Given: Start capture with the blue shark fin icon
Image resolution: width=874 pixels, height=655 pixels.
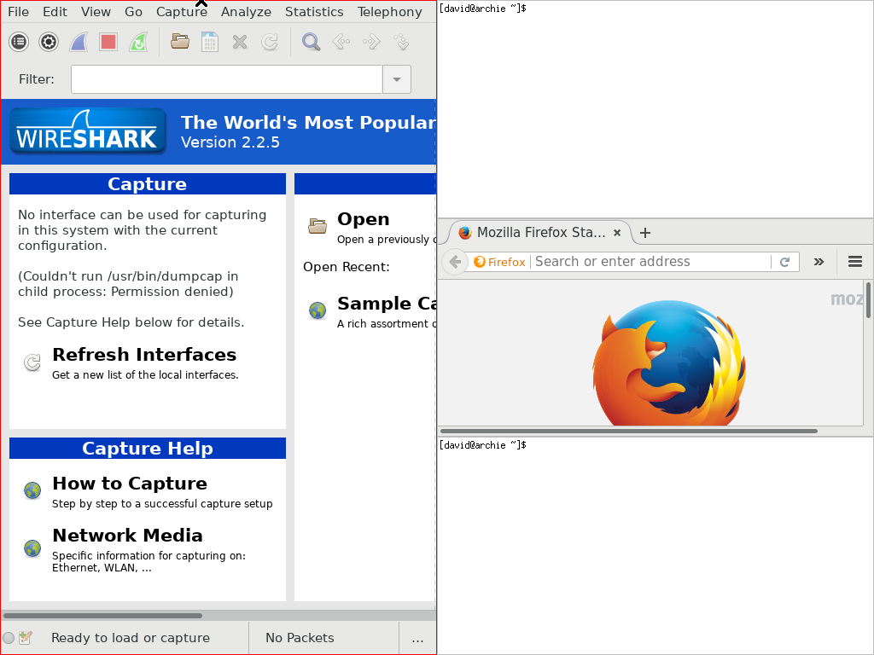Looking at the screenshot, I should pos(79,42).
